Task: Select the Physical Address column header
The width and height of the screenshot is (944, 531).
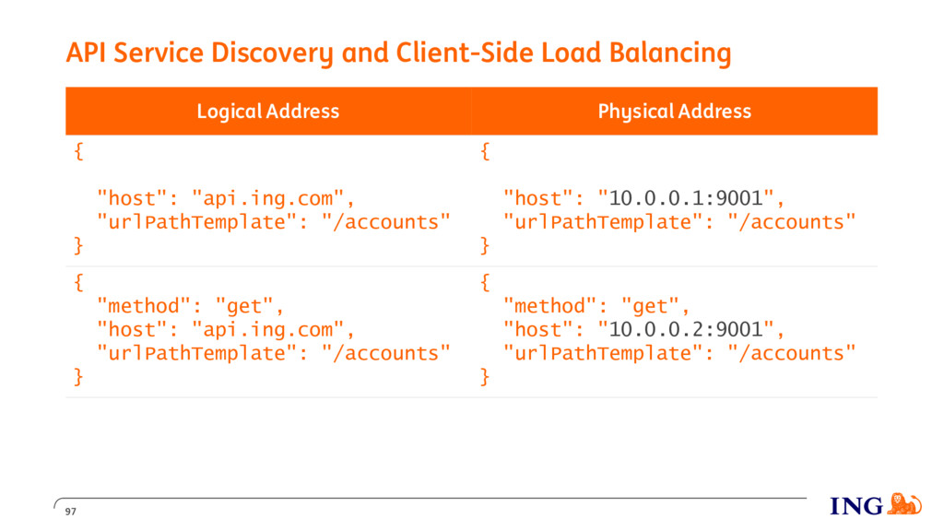Action: pos(674,111)
